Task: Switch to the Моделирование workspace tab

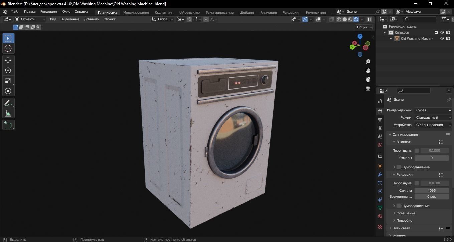Action: click(136, 12)
